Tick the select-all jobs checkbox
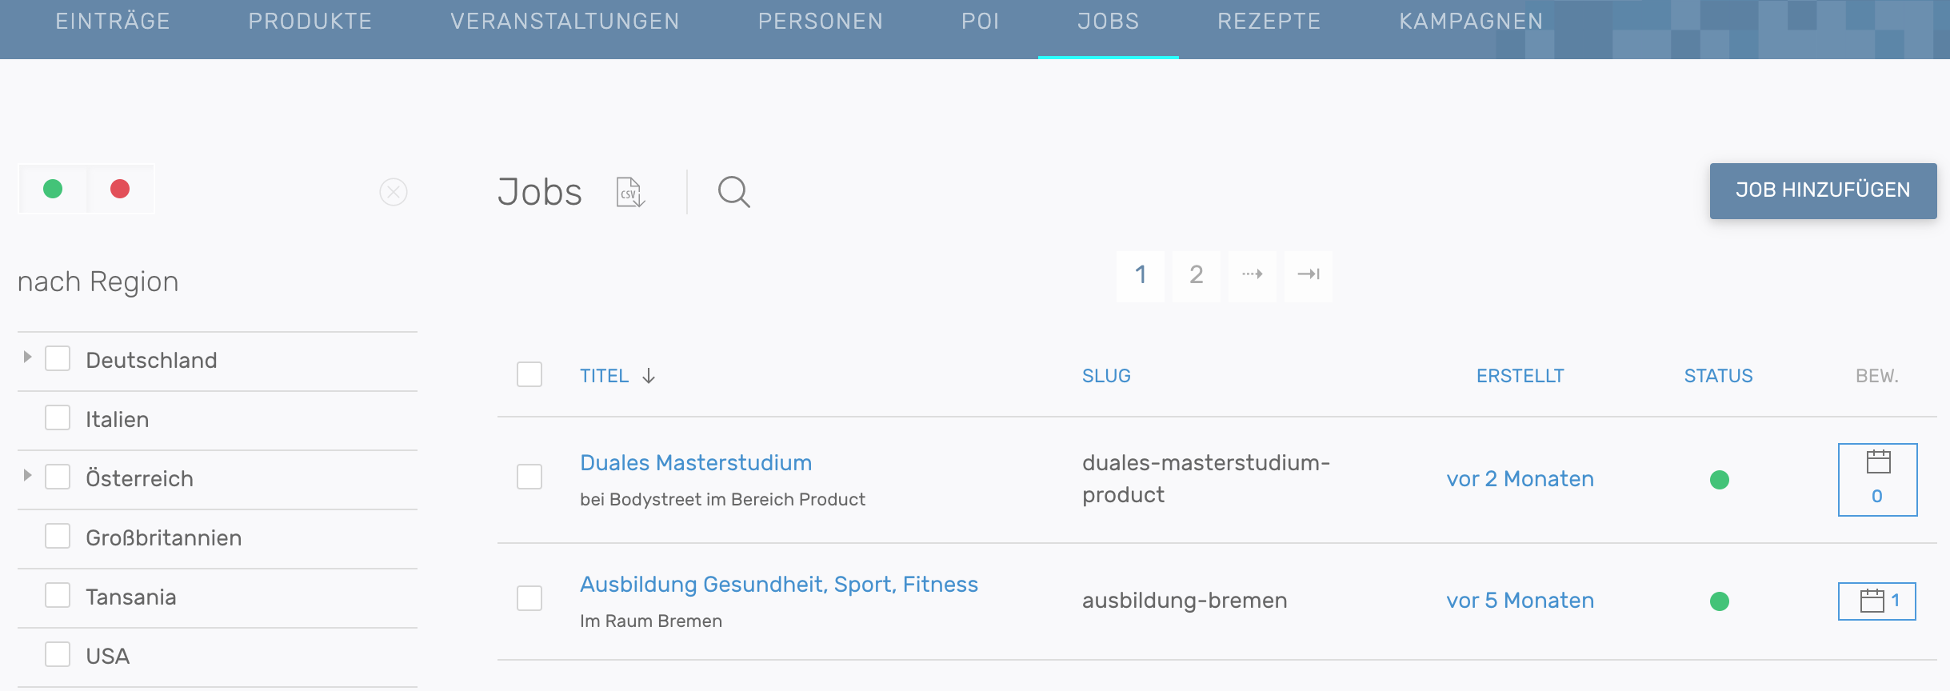The image size is (1950, 691). pos(529,374)
